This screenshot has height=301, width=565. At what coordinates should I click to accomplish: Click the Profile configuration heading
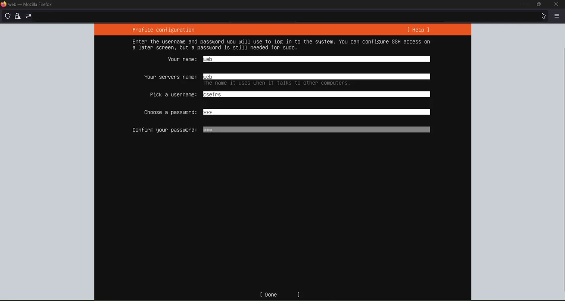coord(163,30)
